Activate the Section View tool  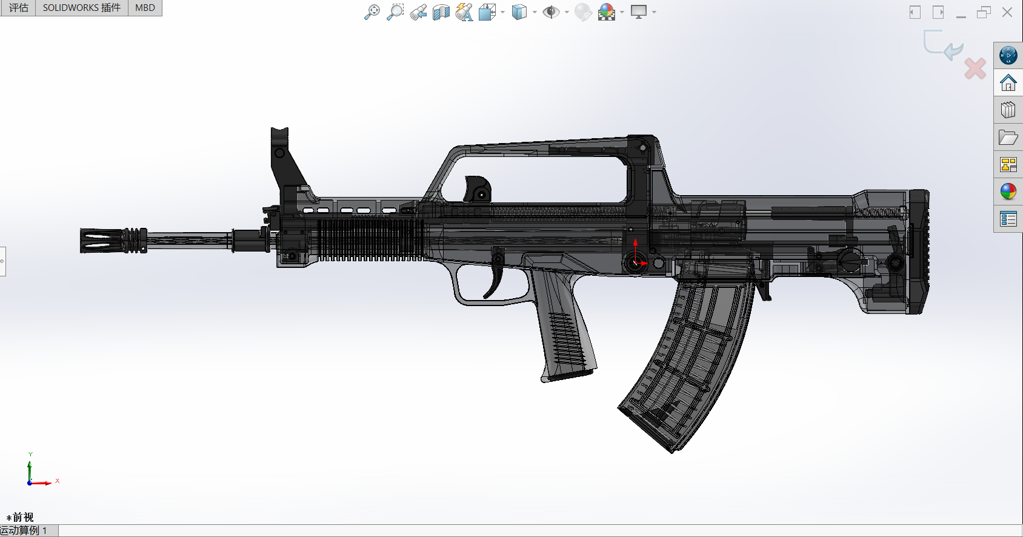click(x=441, y=12)
